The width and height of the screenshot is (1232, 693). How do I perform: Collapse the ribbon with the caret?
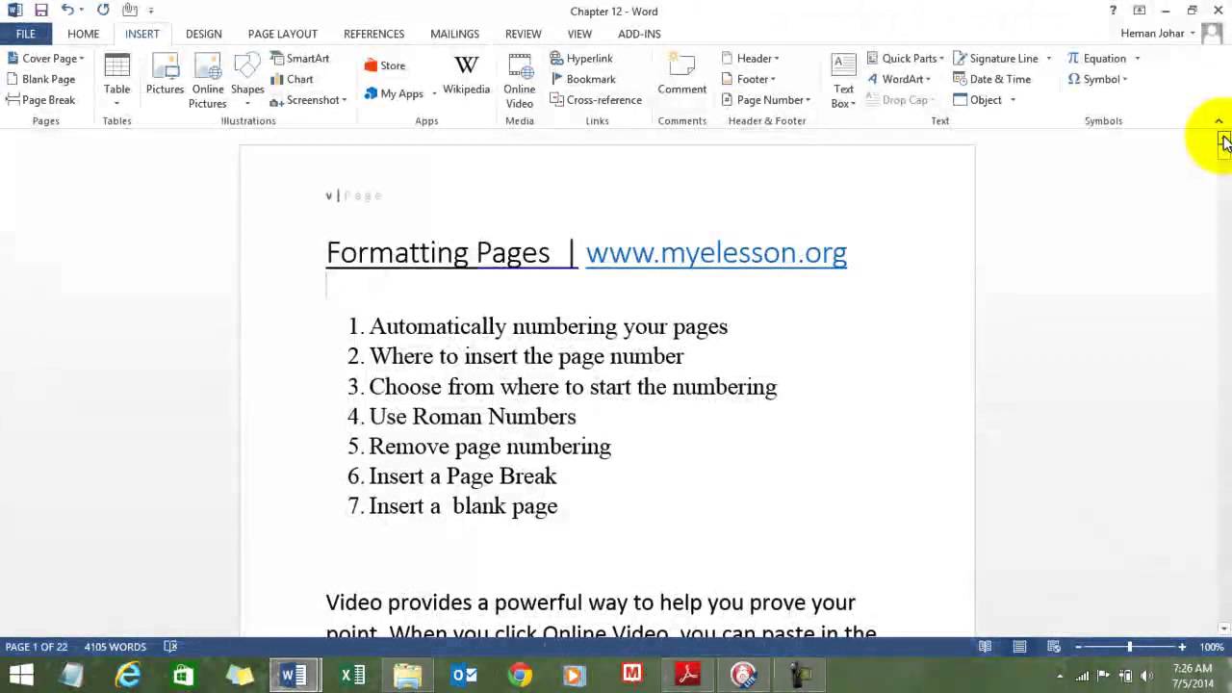click(x=1219, y=121)
